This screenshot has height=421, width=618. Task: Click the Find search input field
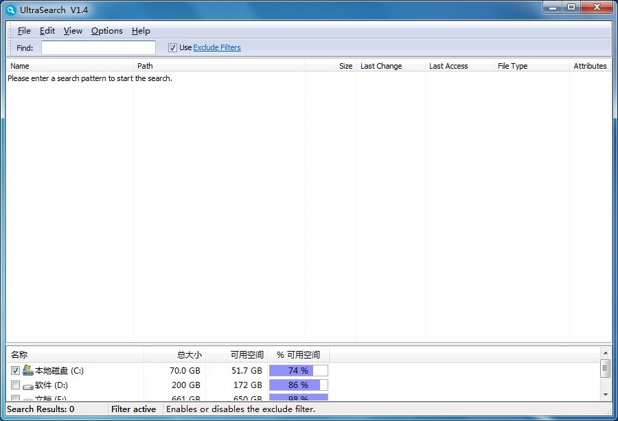tap(98, 47)
